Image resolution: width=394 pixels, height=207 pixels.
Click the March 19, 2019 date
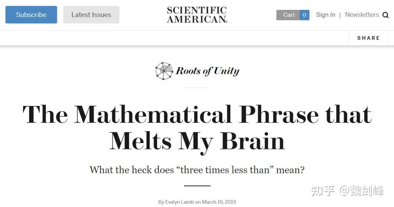coord(219,202)
